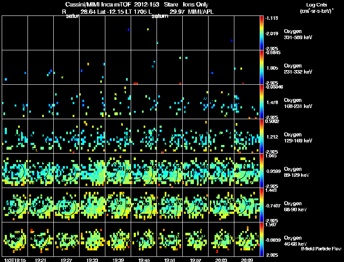Click the 153T19:15 panel in 46-68 keV row
This screenshot has height=262, width=344.
tap(15, 239)
